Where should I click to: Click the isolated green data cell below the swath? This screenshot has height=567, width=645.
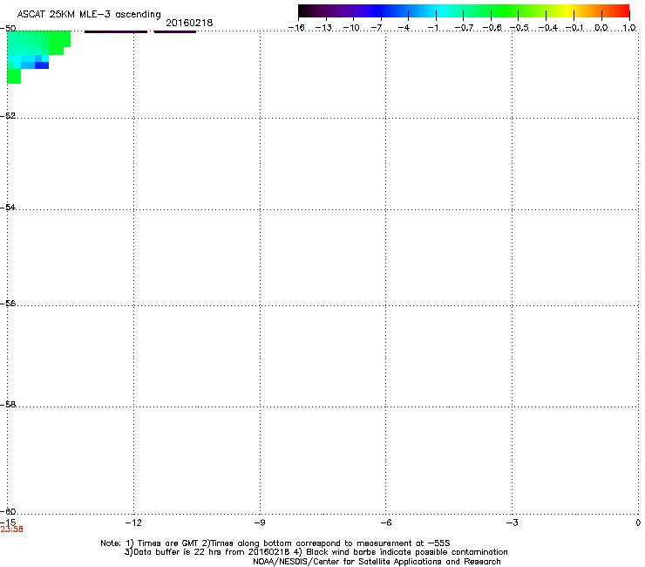tap(14, 76)
